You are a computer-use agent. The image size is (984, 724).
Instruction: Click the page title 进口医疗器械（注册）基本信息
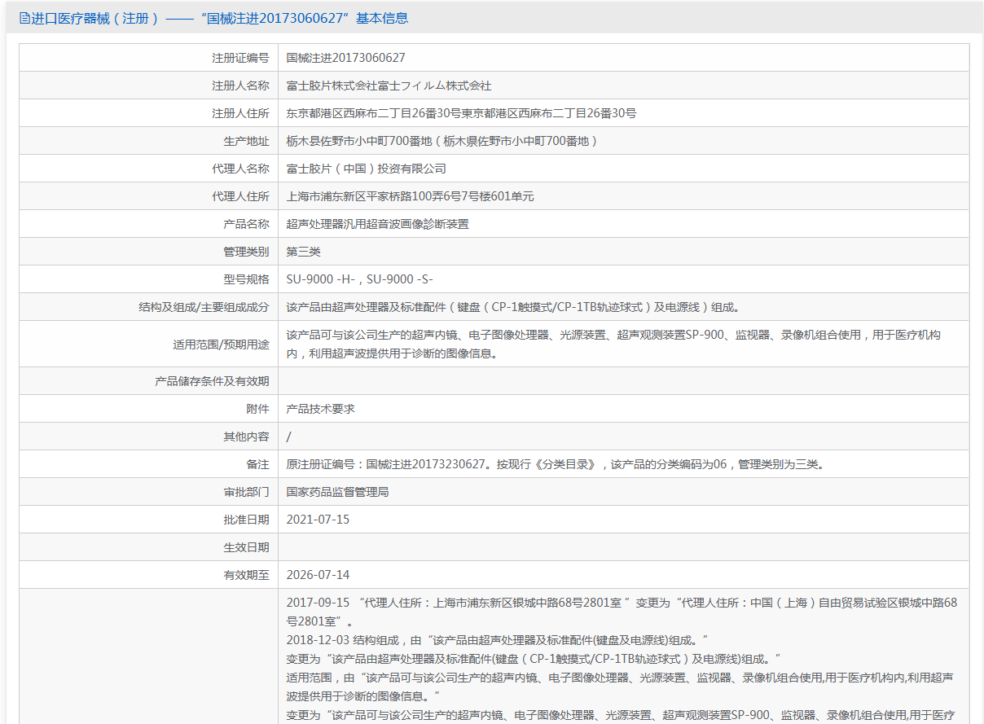220,18
